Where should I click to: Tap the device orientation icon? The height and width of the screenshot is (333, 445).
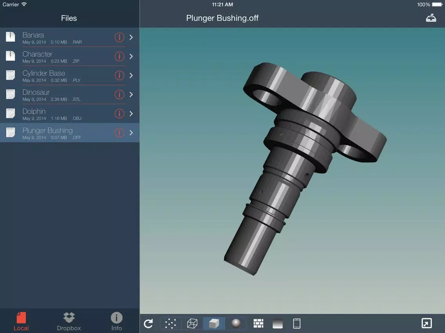point(297,323)
